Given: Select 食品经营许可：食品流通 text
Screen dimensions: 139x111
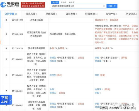Looking at the screenshot, I should 106,20.
